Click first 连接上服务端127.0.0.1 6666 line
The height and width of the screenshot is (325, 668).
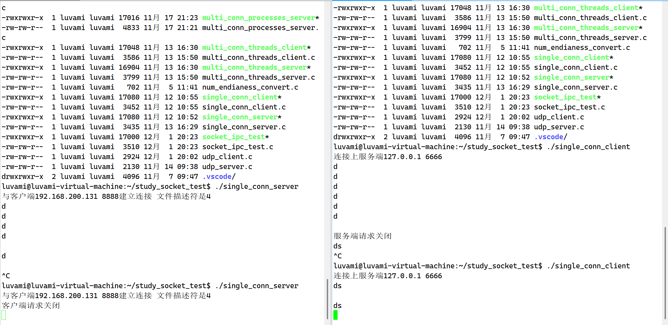(388, 157)
